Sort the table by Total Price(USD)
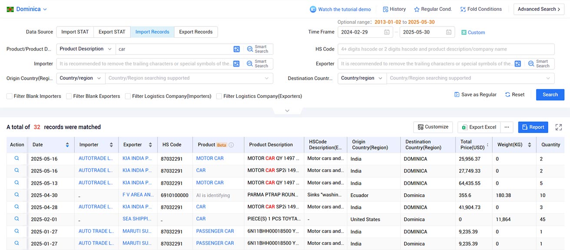 coord(487,145)
